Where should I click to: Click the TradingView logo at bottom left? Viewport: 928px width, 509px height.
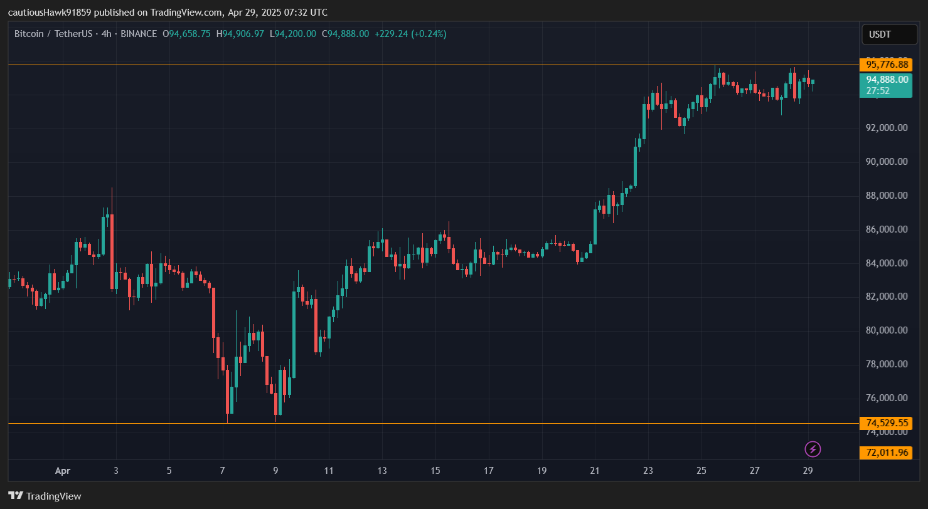click(x=45, y=496)
